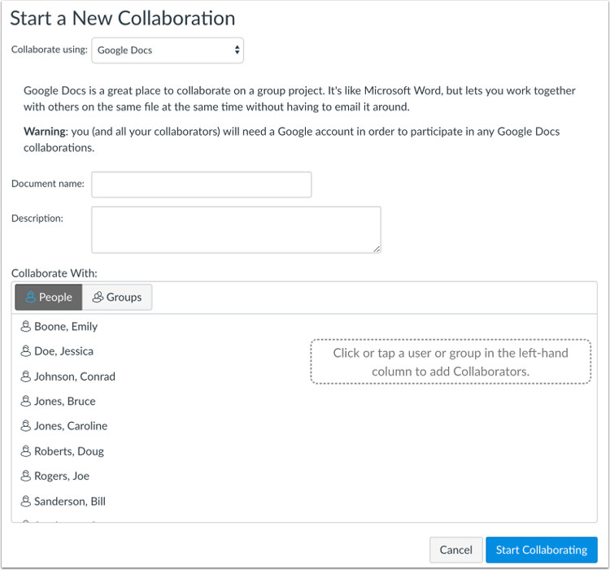Click the user icon beside Sanderson, Bill

25,501
